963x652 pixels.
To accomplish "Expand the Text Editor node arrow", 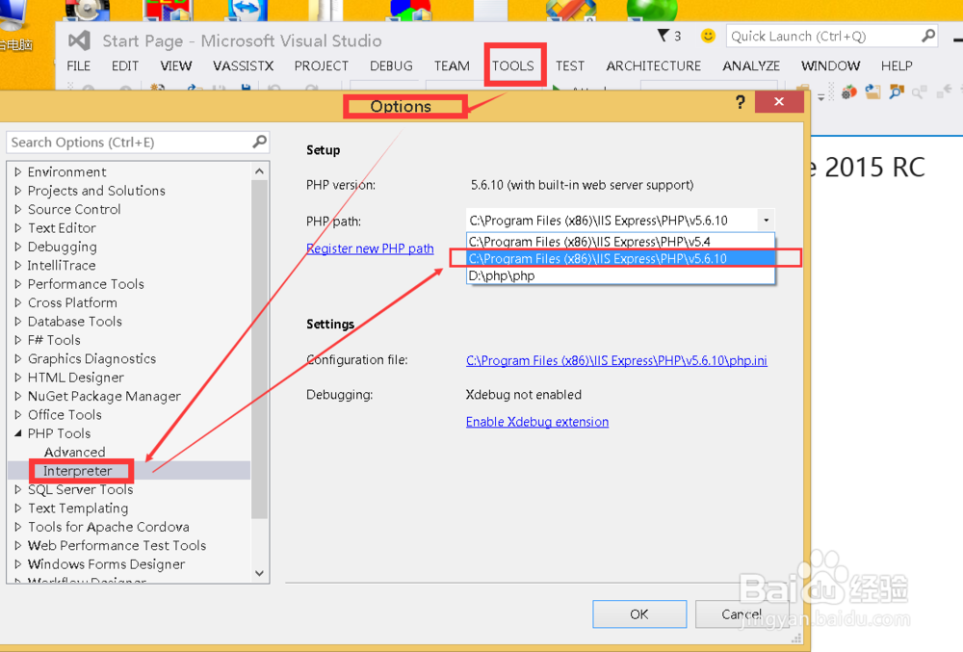I will click(17, 228).
